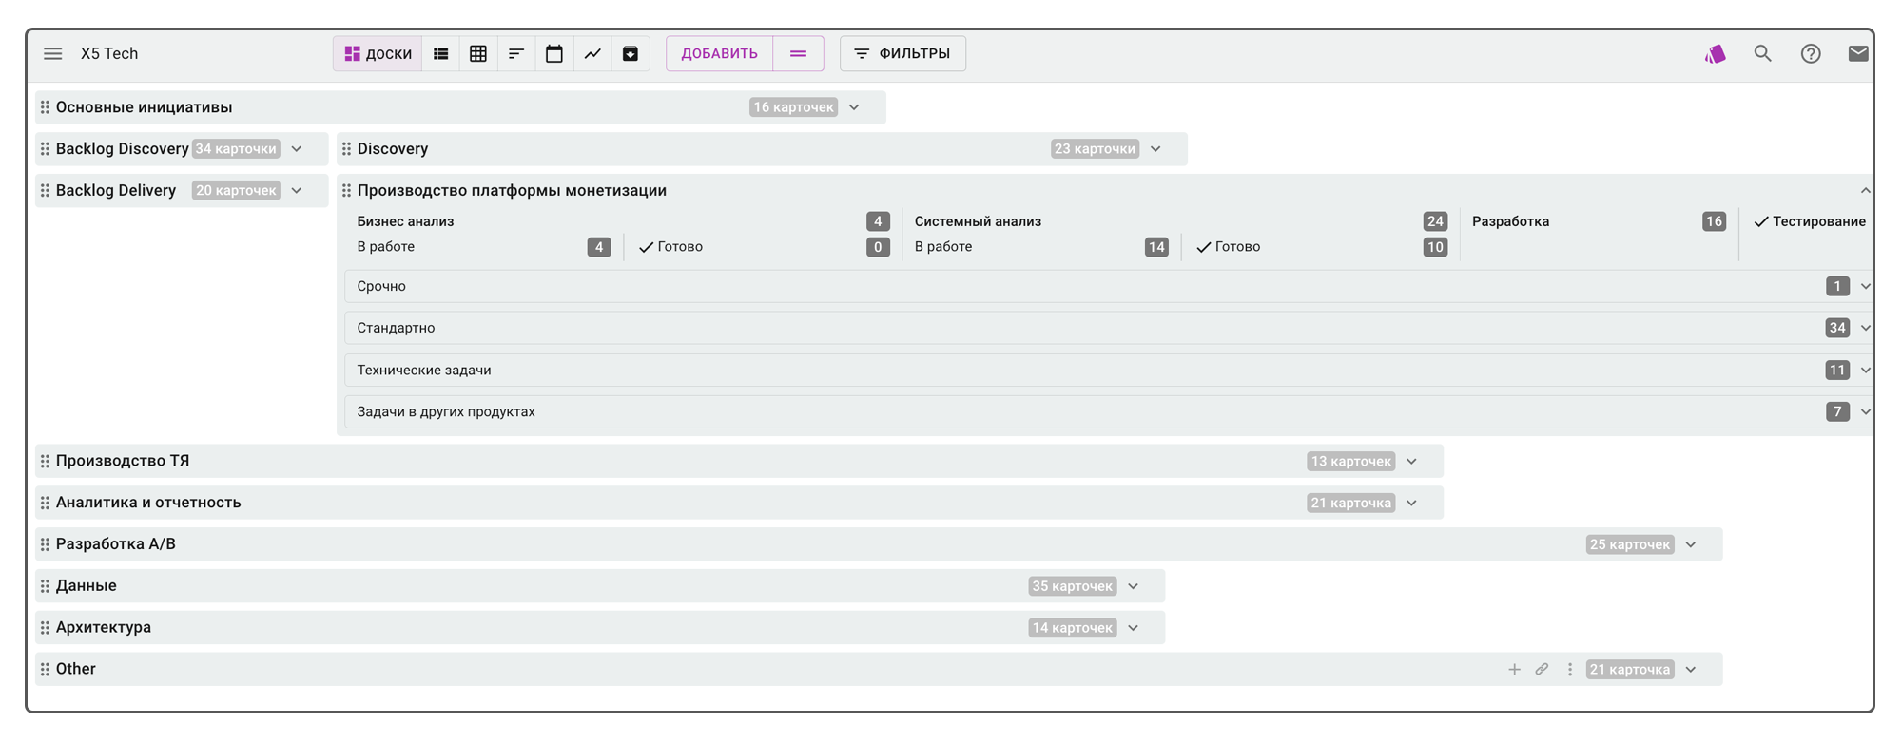Click the purple cards logo icon
This screenshot has height=742, width=1902.
(x=1716, y=54)
